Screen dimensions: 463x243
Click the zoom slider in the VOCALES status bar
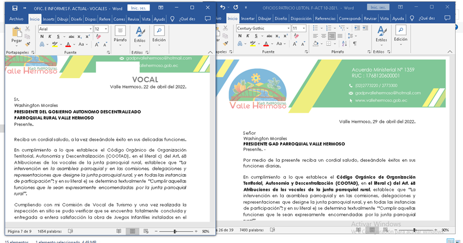pyautogui.click(x=176, y=230)
